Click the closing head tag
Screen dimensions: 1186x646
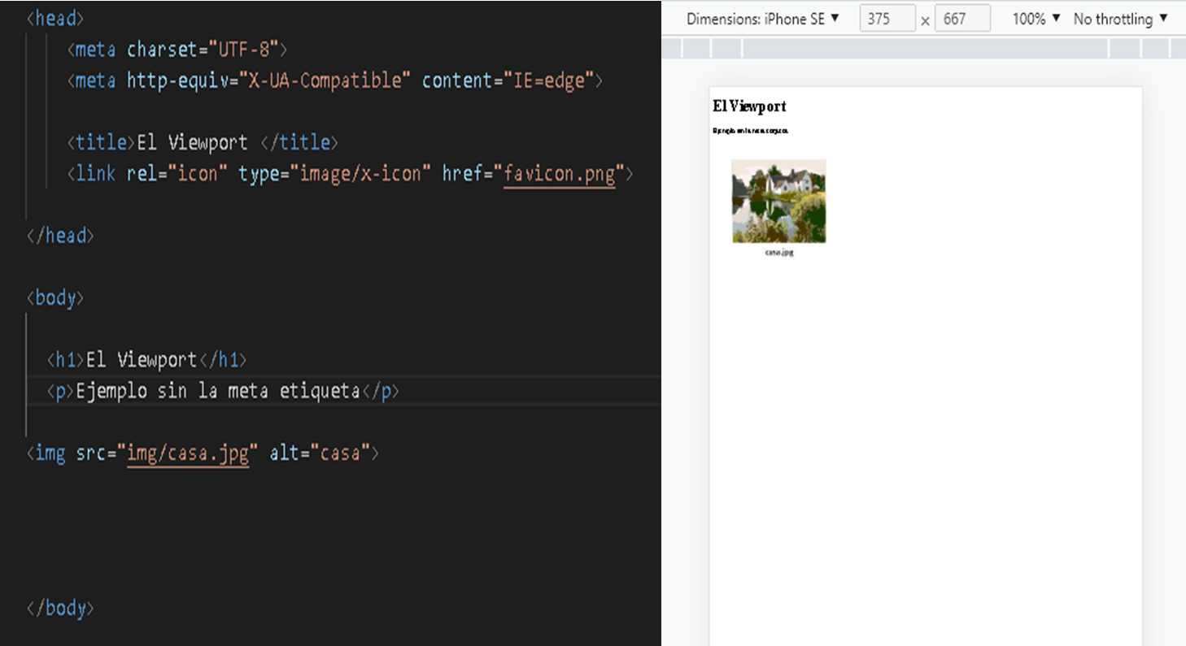(60, 236)
